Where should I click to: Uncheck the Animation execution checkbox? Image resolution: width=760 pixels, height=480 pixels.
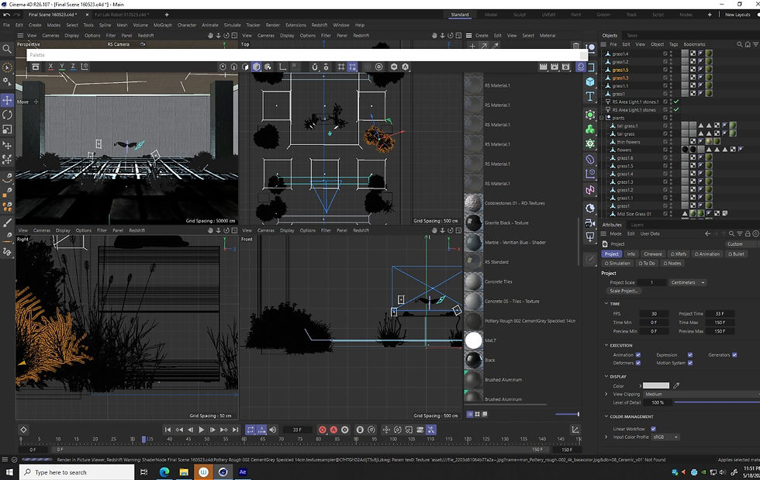click(637, 355)
